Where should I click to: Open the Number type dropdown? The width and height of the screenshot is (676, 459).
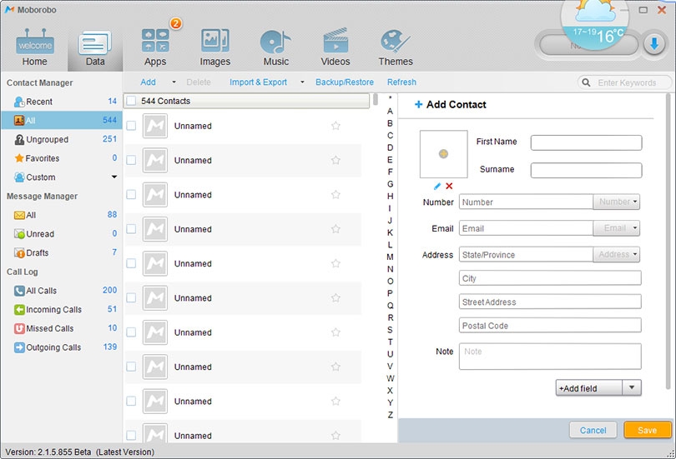pyautogui.click(x=617, y=202)
